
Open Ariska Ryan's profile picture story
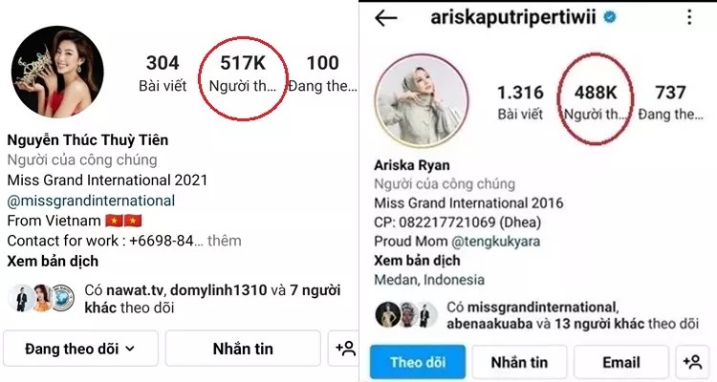[422, 100]
